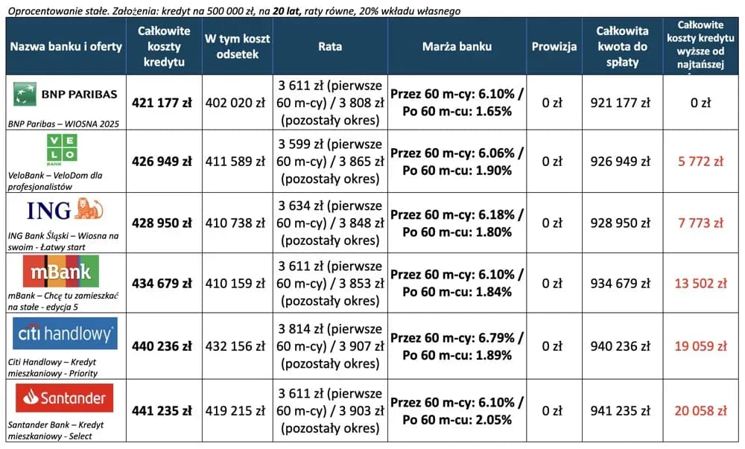The width and height of the screenshot is (745, 449).
Task: Select the Całkowita kwota do spłaty header
Action: click(x=623, y=46)
